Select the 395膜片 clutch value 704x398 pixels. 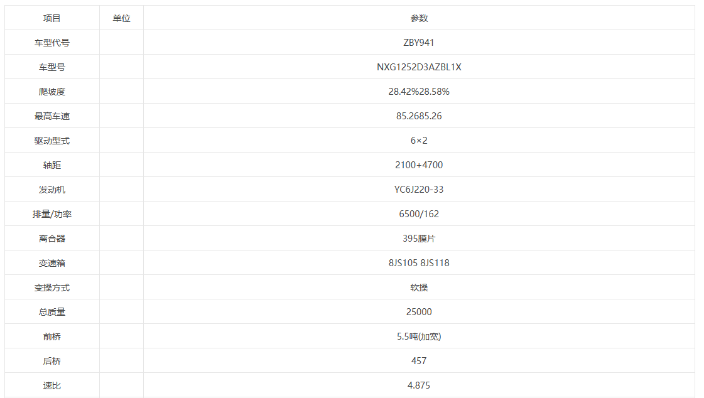419,239
